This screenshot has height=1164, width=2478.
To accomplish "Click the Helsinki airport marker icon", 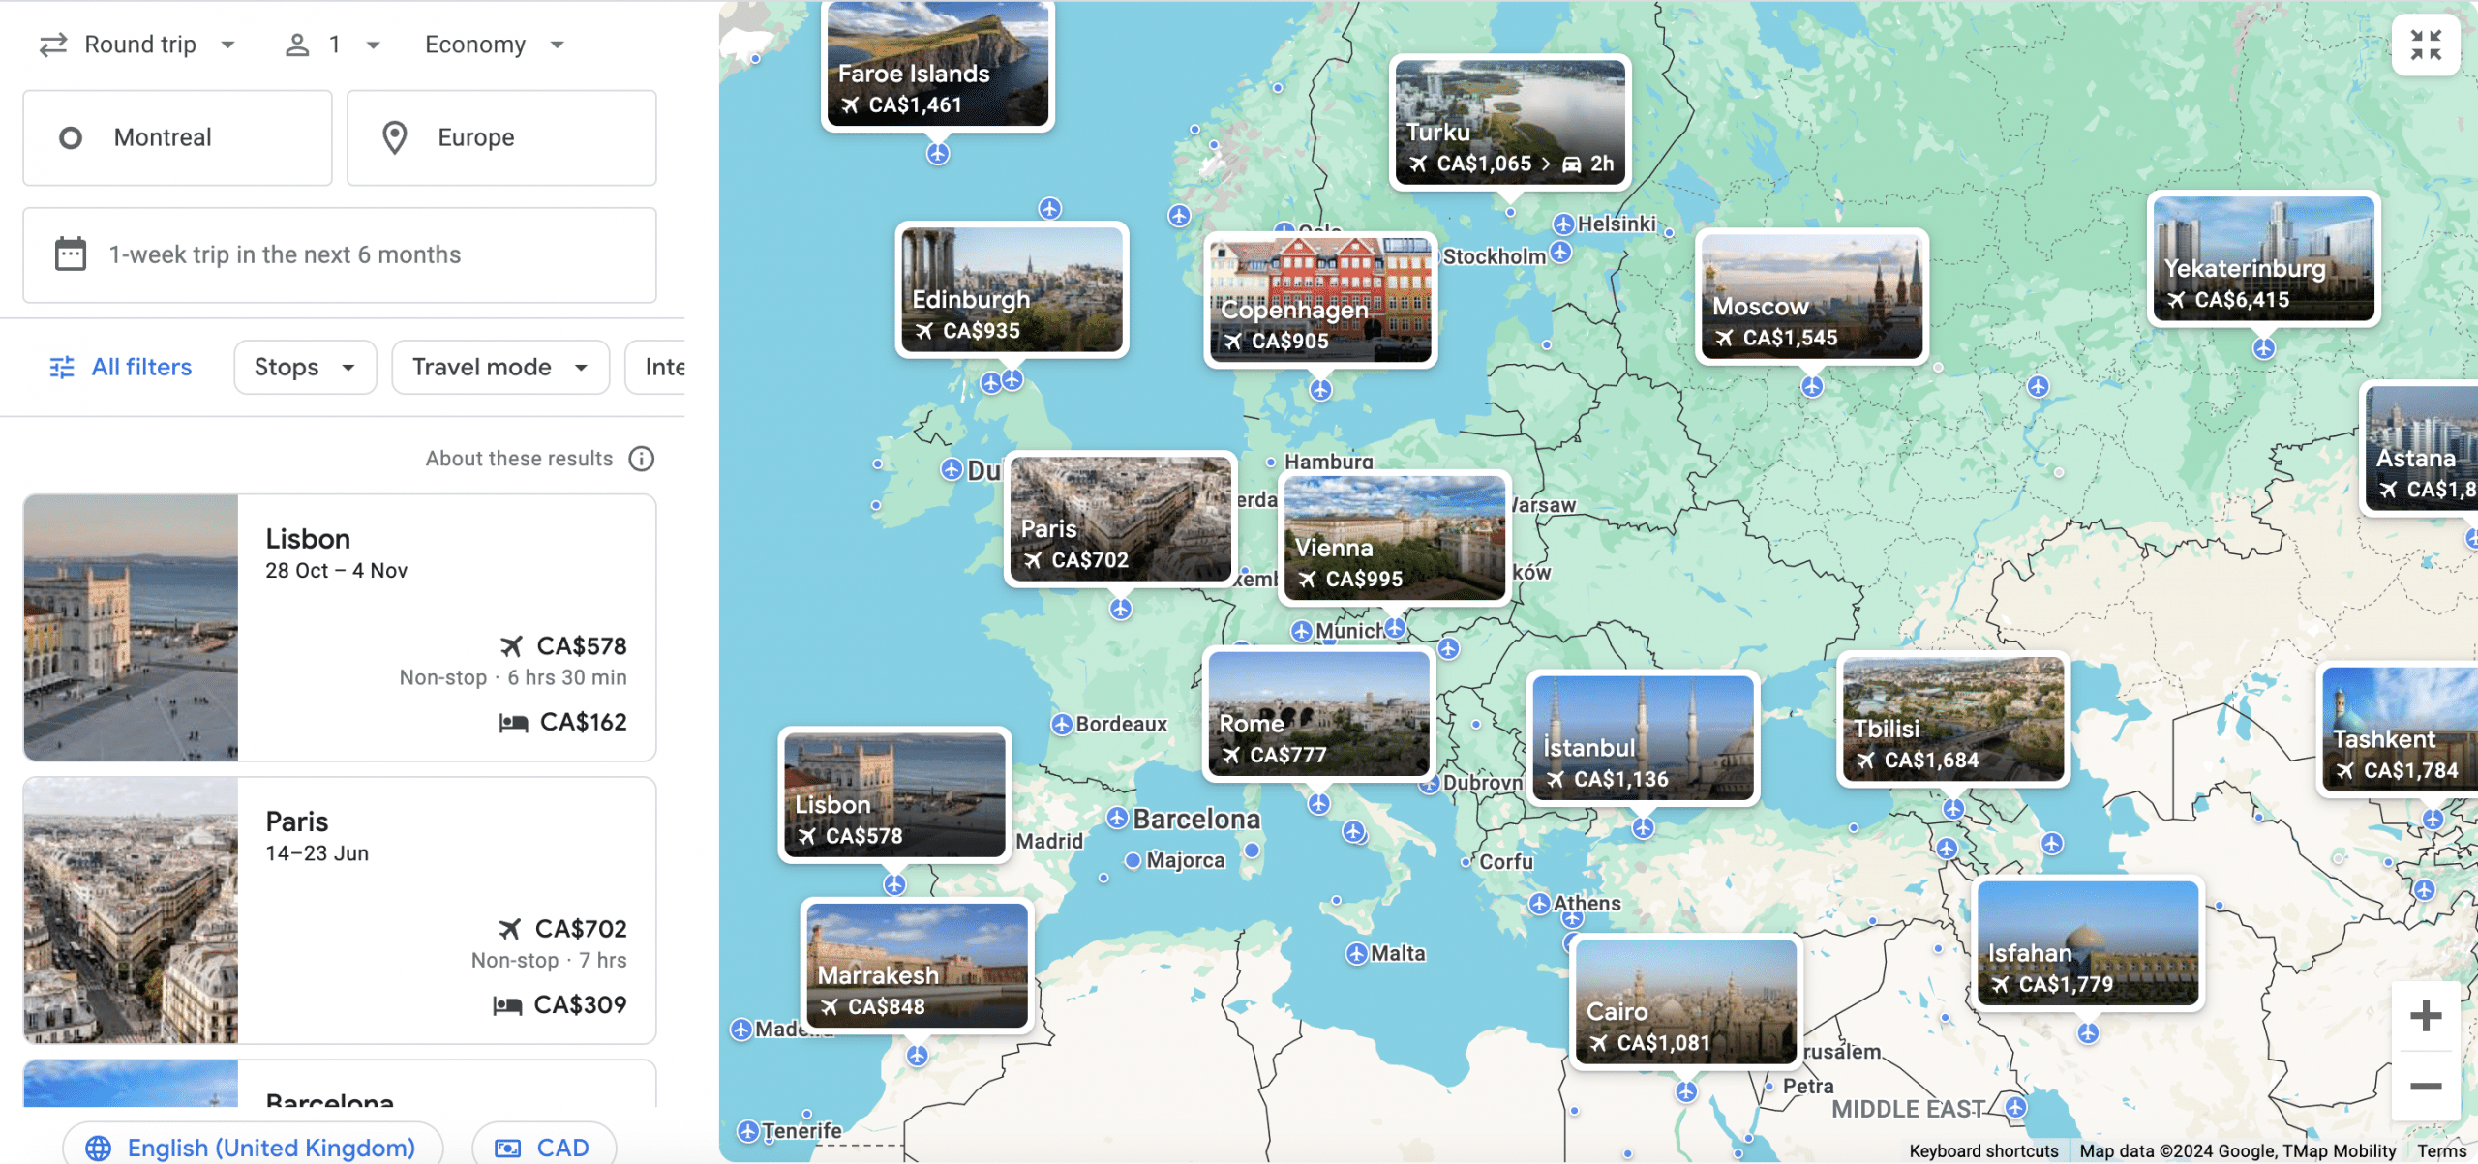I will tap(1563, 224).
